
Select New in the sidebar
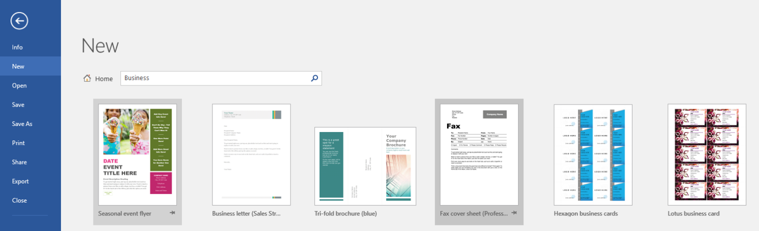coord(30,66)
